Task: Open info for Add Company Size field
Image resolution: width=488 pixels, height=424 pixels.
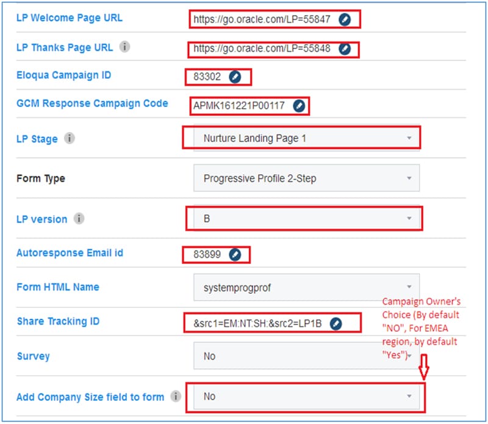Action: click(176, 397)
